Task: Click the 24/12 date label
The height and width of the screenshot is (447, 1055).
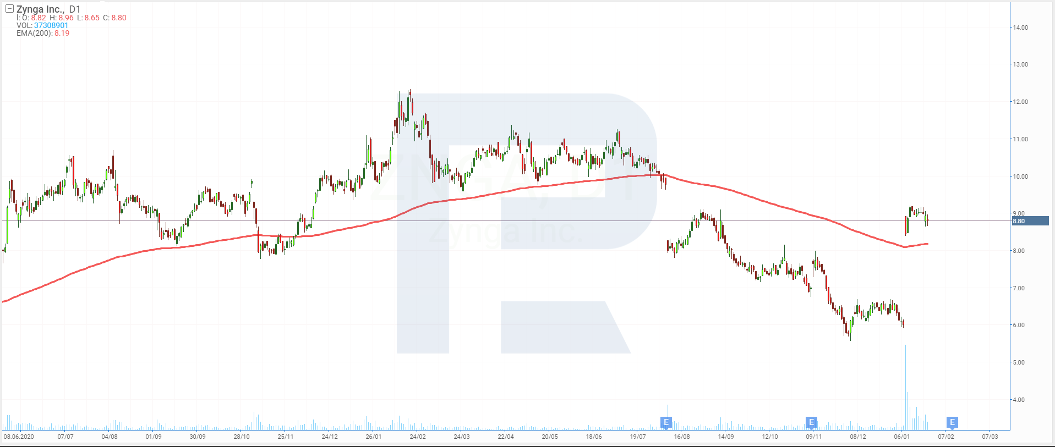Action: point(330,437)
